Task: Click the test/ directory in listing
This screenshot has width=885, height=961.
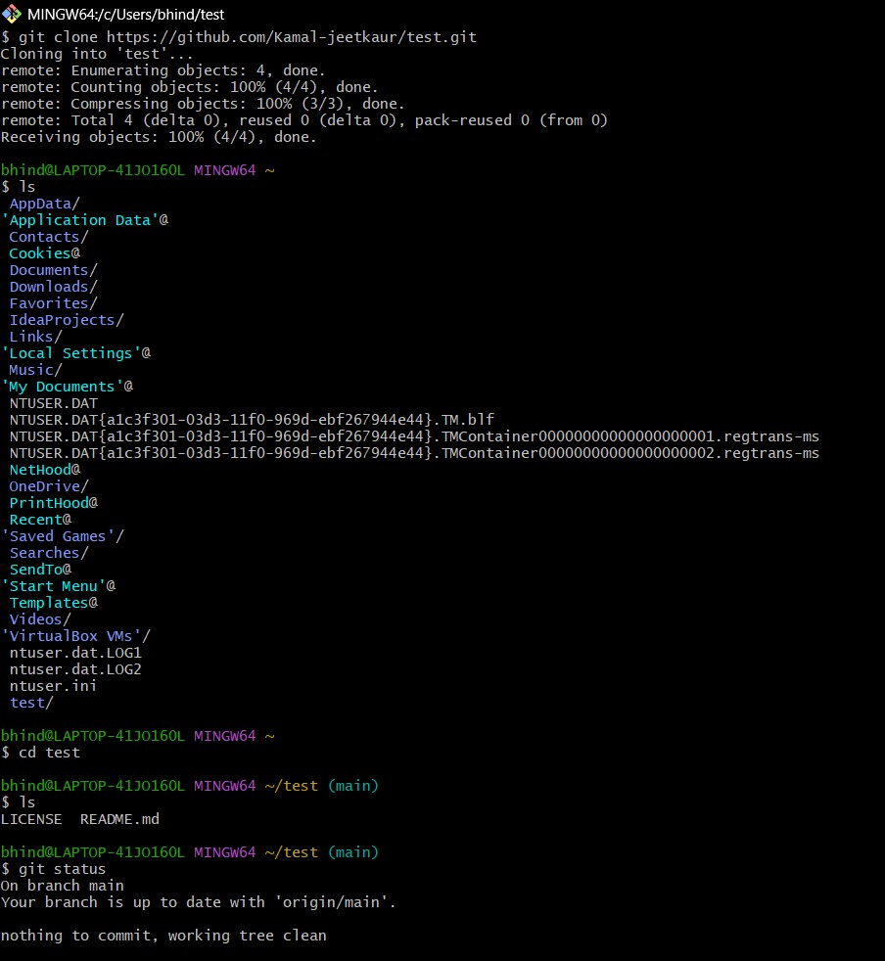Action: (31, 703)
